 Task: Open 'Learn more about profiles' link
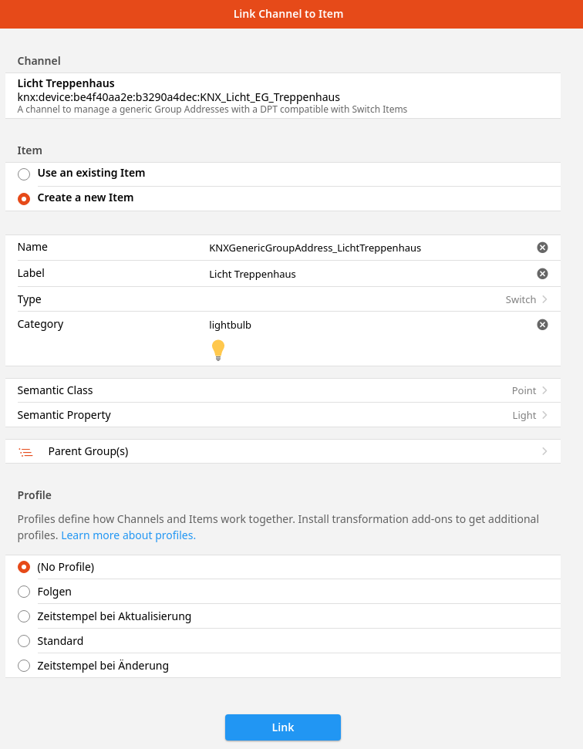(128, 535)
